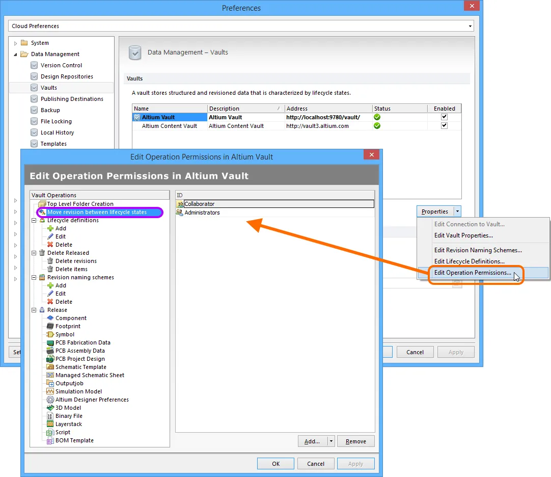Click Cancel in Edit Operation Permissions dialog

(x=316, y=464)
